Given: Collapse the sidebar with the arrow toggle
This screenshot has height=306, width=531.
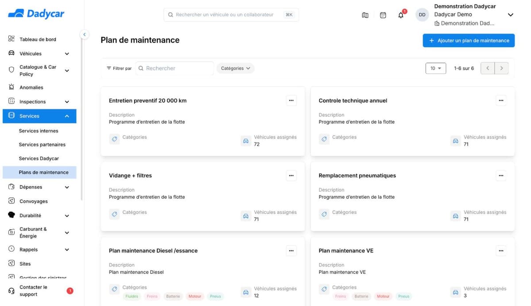Looking at the screenshot, I should tap(84, 34).
